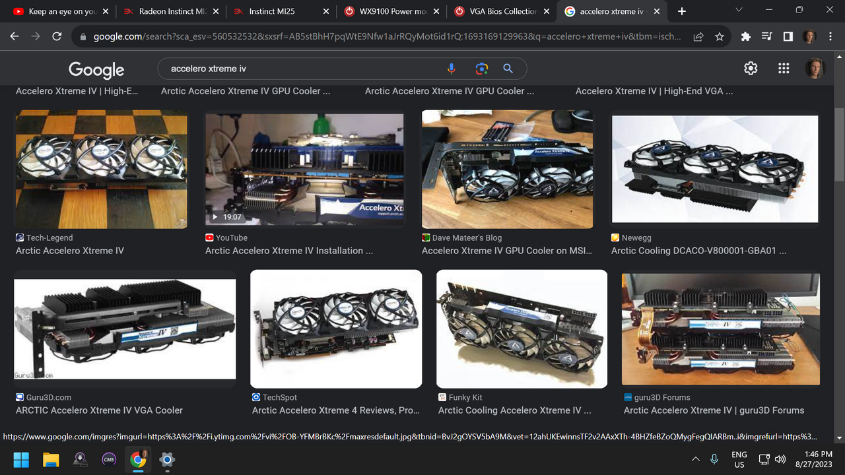This screenshot has width=845, height=475.
Task: Open TechSpot Accelero Xtreme 4 Reviews link
Action: pyautogui.click(x=335, y=410)
